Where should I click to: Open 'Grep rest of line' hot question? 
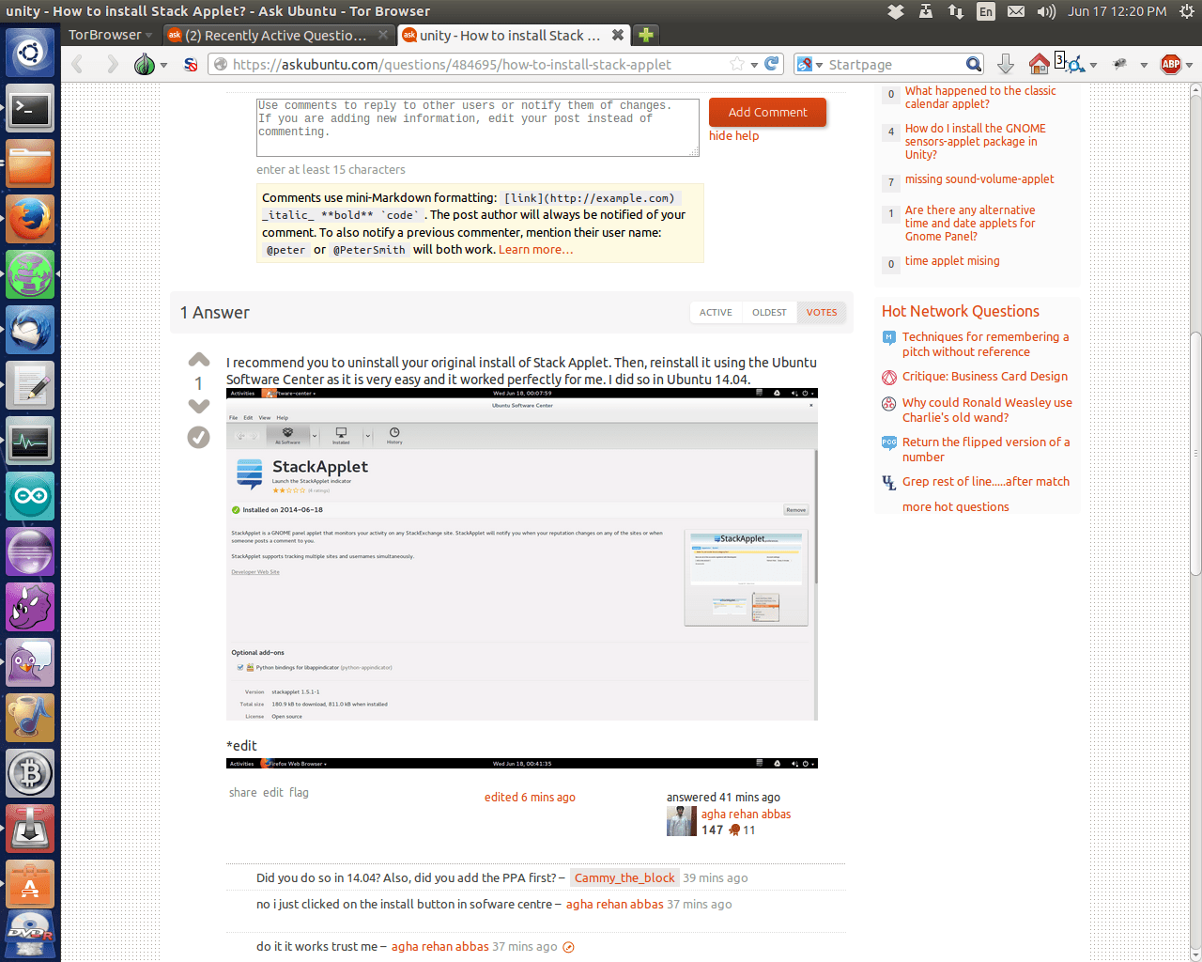click(986, 481)
